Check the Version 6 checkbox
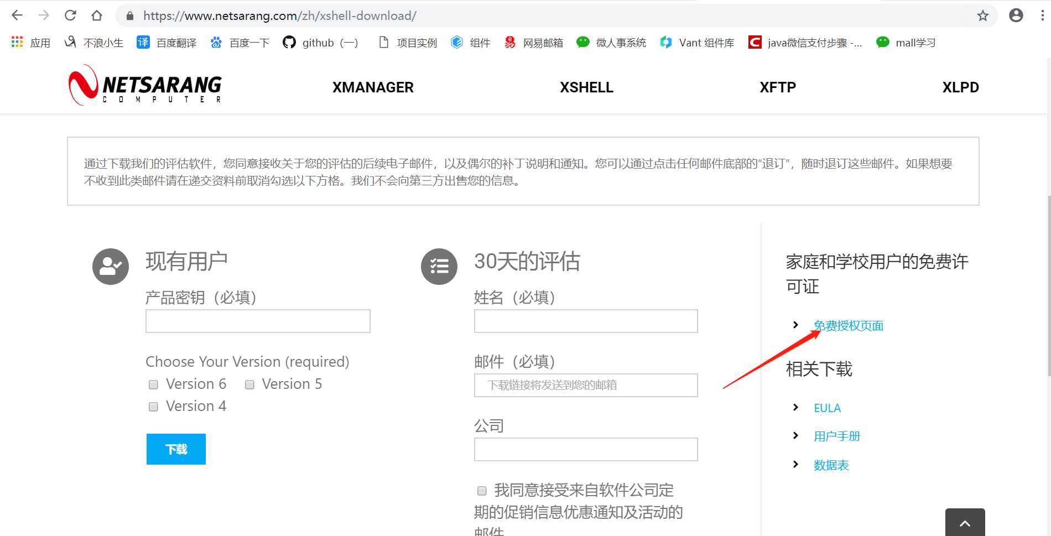 (x=154, y=384)
